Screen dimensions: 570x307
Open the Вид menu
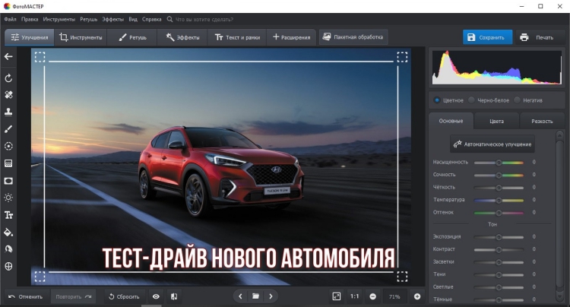pos(133,19)
